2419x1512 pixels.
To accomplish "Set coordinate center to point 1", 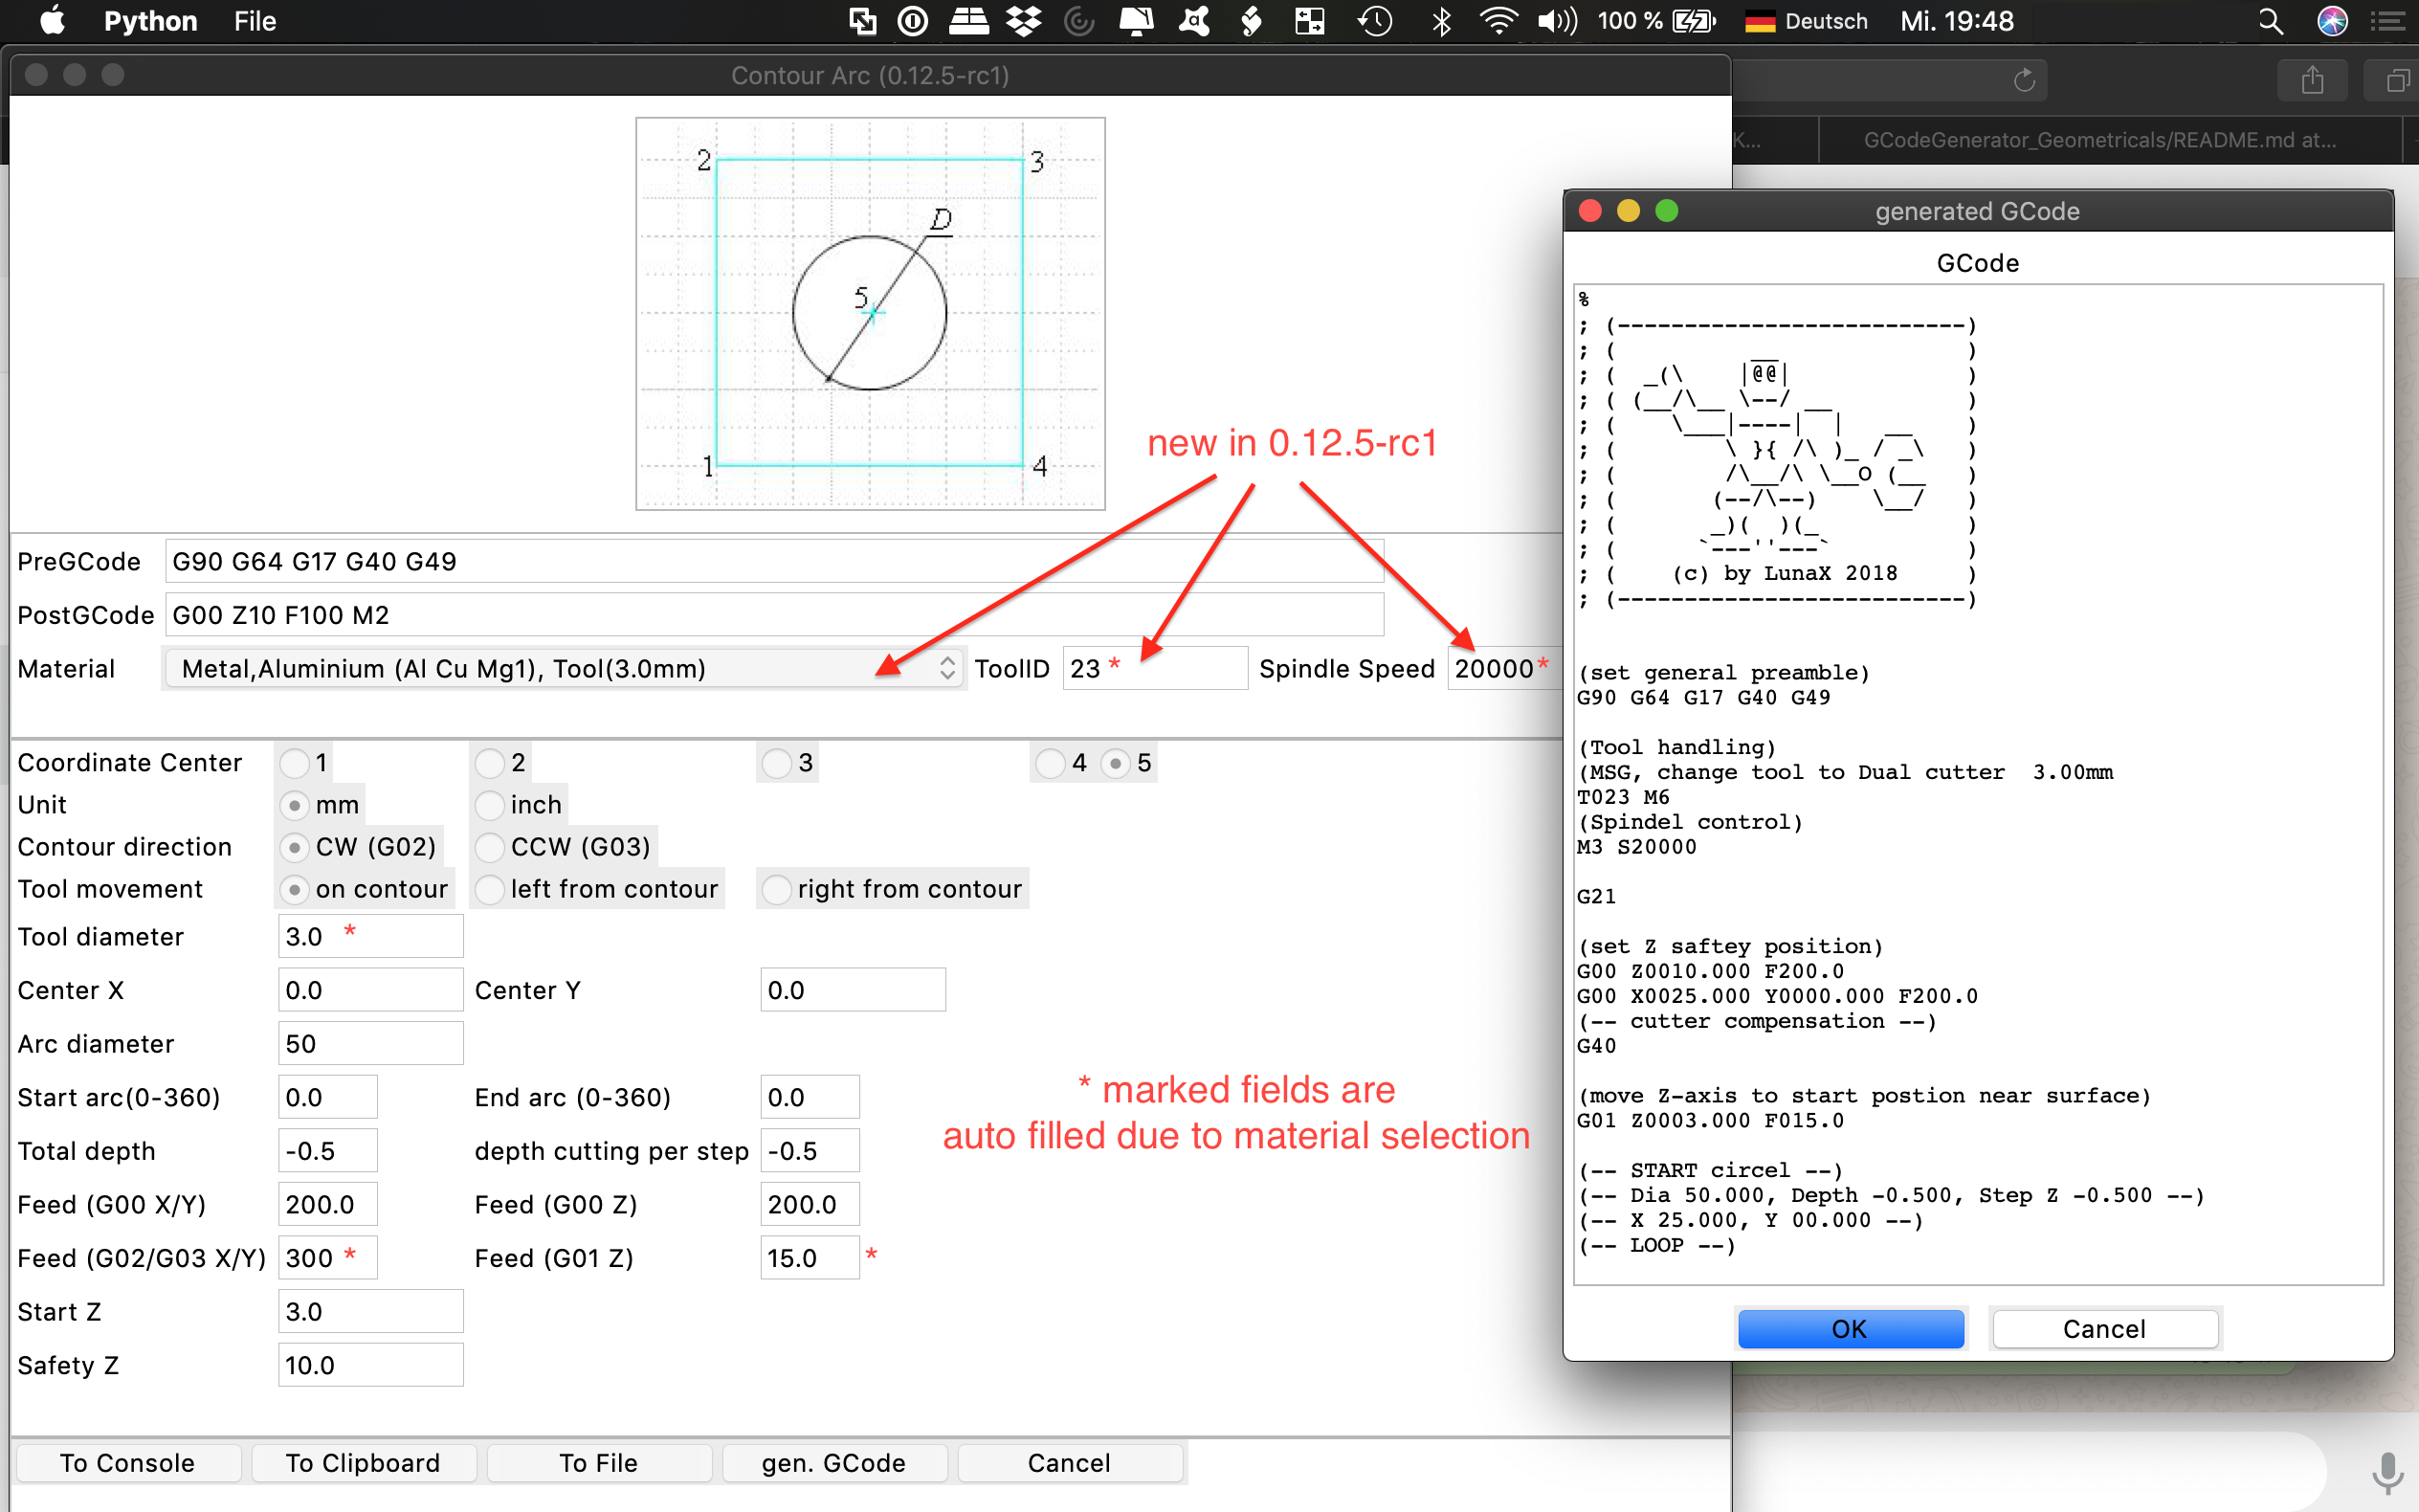I will 295,763.
